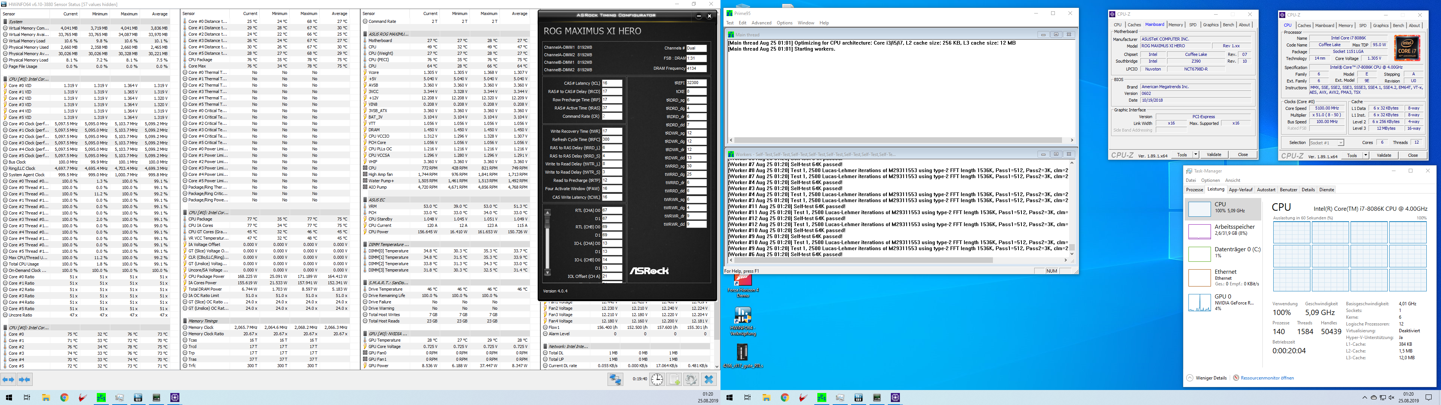This screenshot has height=405, width=1441.
Task: Open the Socket #1 selection dropdown in CPU-Z
Action: tap(1326, 142)
